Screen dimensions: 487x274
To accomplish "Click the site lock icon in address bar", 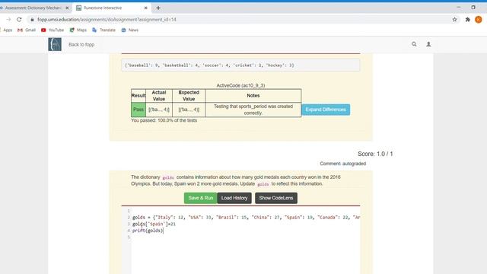I will coord(32,20).
